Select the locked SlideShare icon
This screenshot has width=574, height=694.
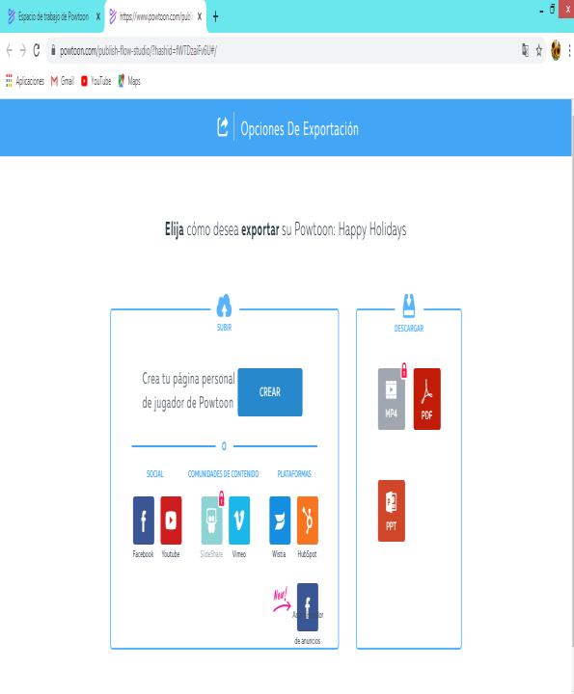(211, 520)
